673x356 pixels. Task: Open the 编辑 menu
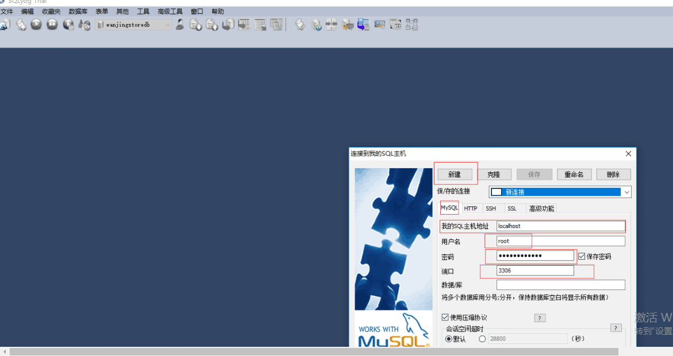pos(27,11)
